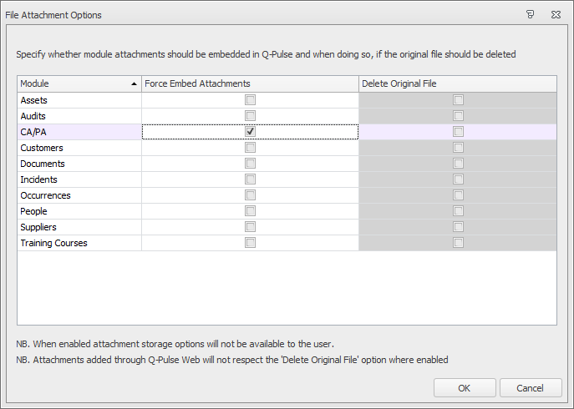Click Delete Original File checkbox for Customers
This screenshot has height=409, width=574.
458,148
